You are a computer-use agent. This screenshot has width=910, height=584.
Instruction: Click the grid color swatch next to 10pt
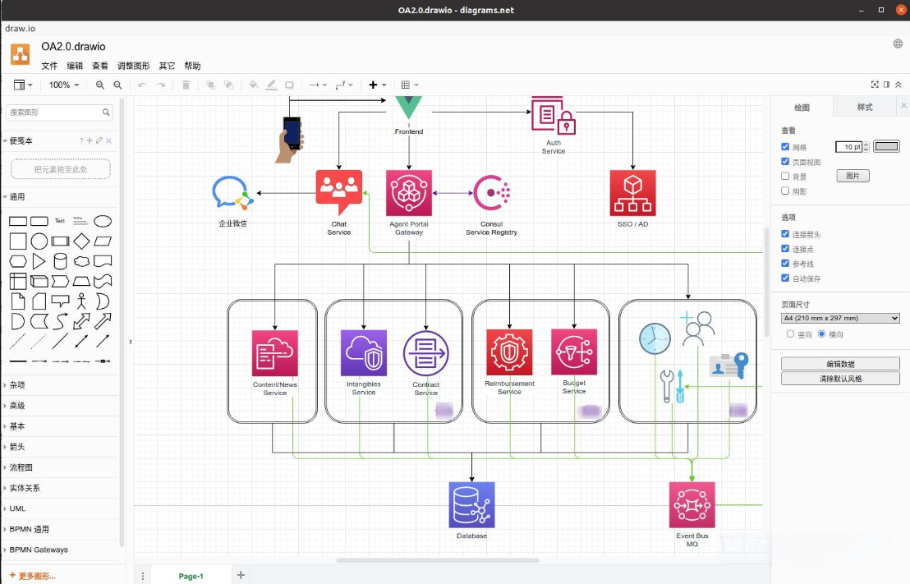[886, 145]
